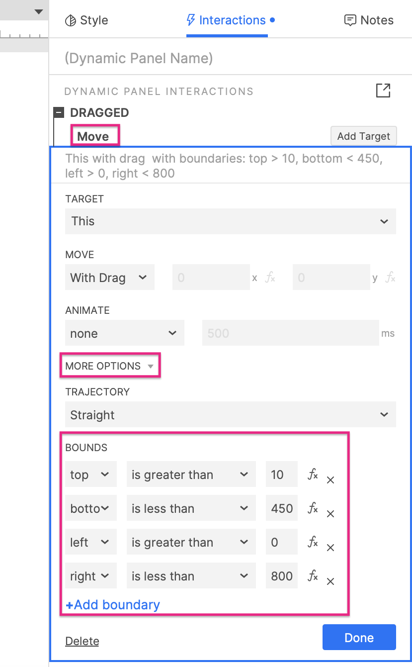Click the Done button
The width and height of the screenshot is (412, 667).
click(x=359, y=638)
